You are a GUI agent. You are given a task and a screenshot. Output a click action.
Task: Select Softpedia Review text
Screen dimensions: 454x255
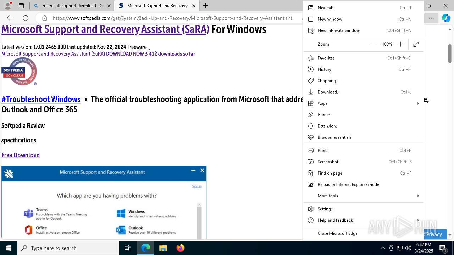(x=23, y=126)
